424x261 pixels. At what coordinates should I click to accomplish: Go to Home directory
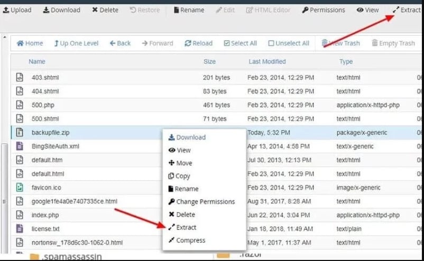[x=30, y=43]
